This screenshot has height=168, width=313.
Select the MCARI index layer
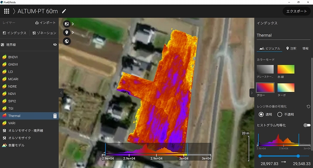tap(29, 79)
